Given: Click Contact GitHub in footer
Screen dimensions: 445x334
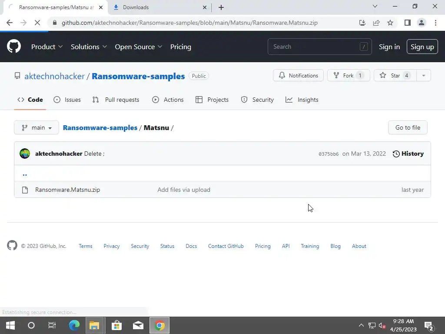Looking at the screenshot, I should pos(226,246).
